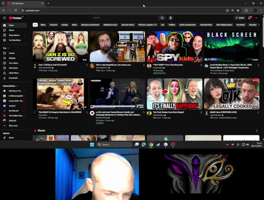Open the GEN Z IS SO SCREWED thumbnail

point(60,46)
